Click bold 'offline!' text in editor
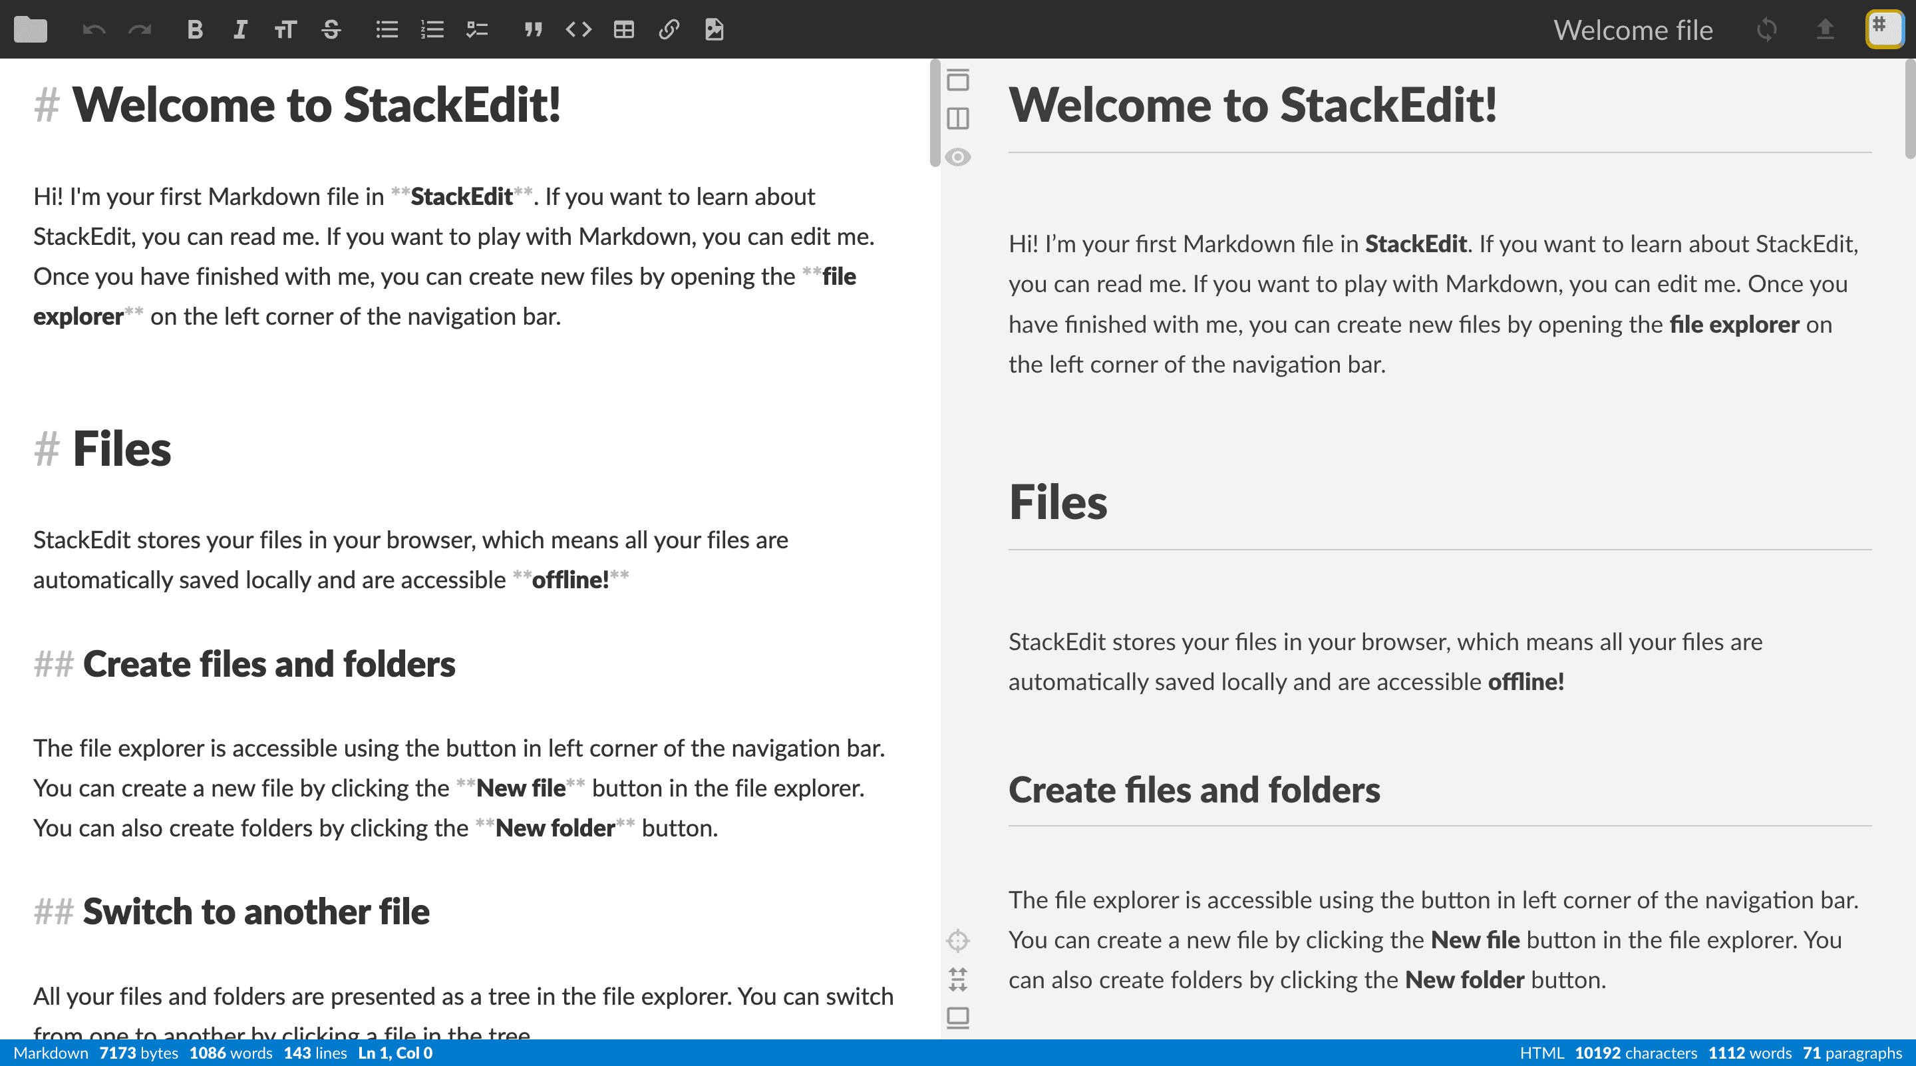 click(569, 580)
